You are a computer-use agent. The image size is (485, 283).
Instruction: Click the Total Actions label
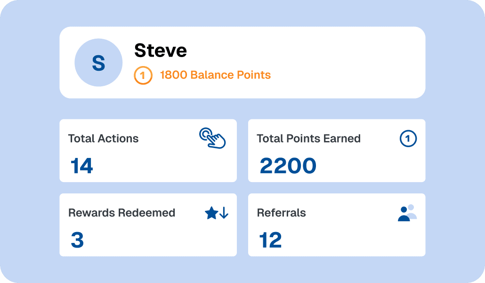103,139
